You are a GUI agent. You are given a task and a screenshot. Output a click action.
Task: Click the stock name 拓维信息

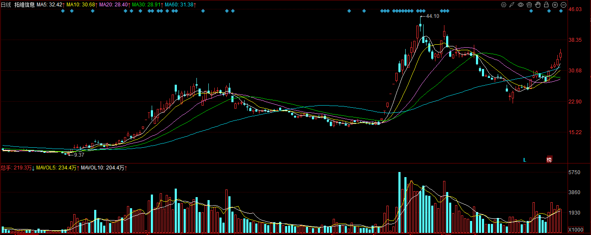[x=24, y=5]
